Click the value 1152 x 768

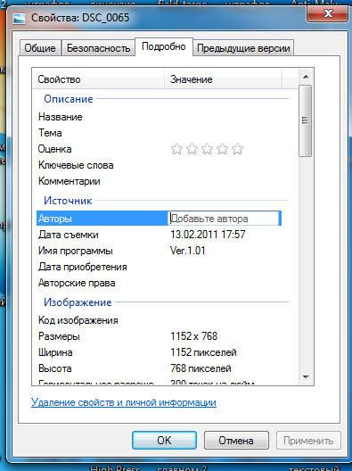(x=193, y=336)
